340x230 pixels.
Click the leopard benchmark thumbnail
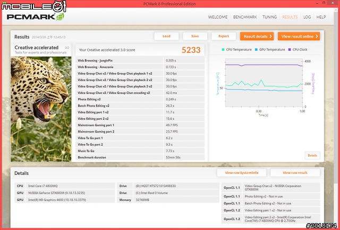tap(41, 109)
